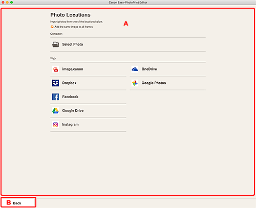256x208 pixels.
Task: Click the folder icon beside Select Photo
Action: point(55,44)
